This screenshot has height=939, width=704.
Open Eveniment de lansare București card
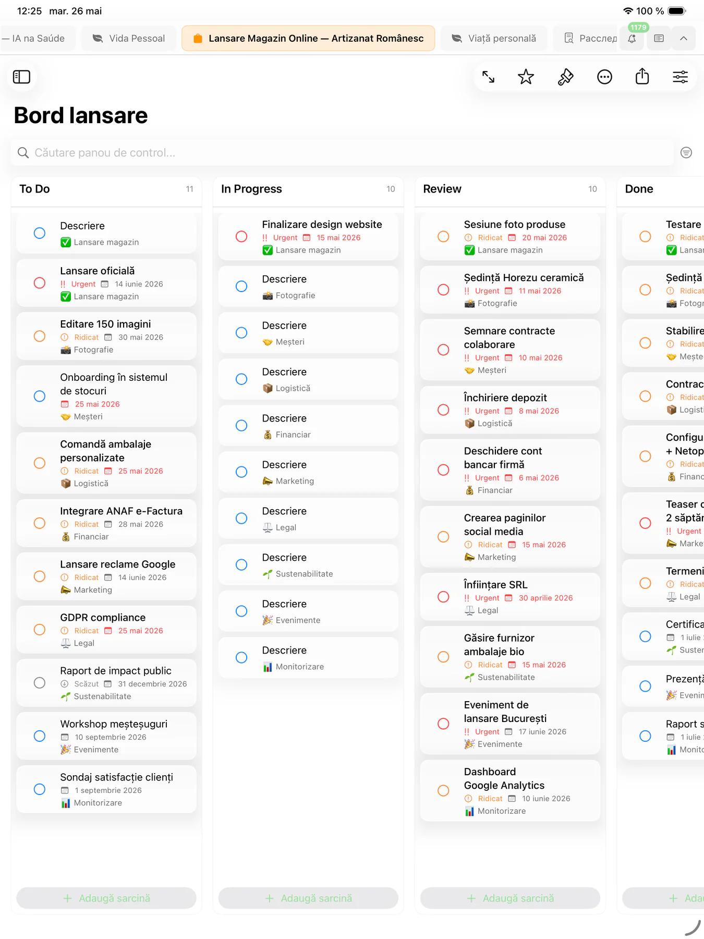(x=510, y=723)
